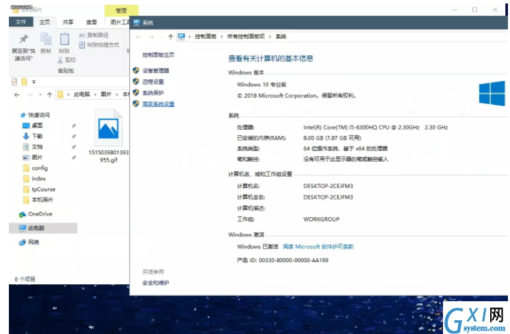The height and width of the screenshot is (334, 510).
Task: Select tpCourse folder in navigation pane
Action: (x=43, y=189)
